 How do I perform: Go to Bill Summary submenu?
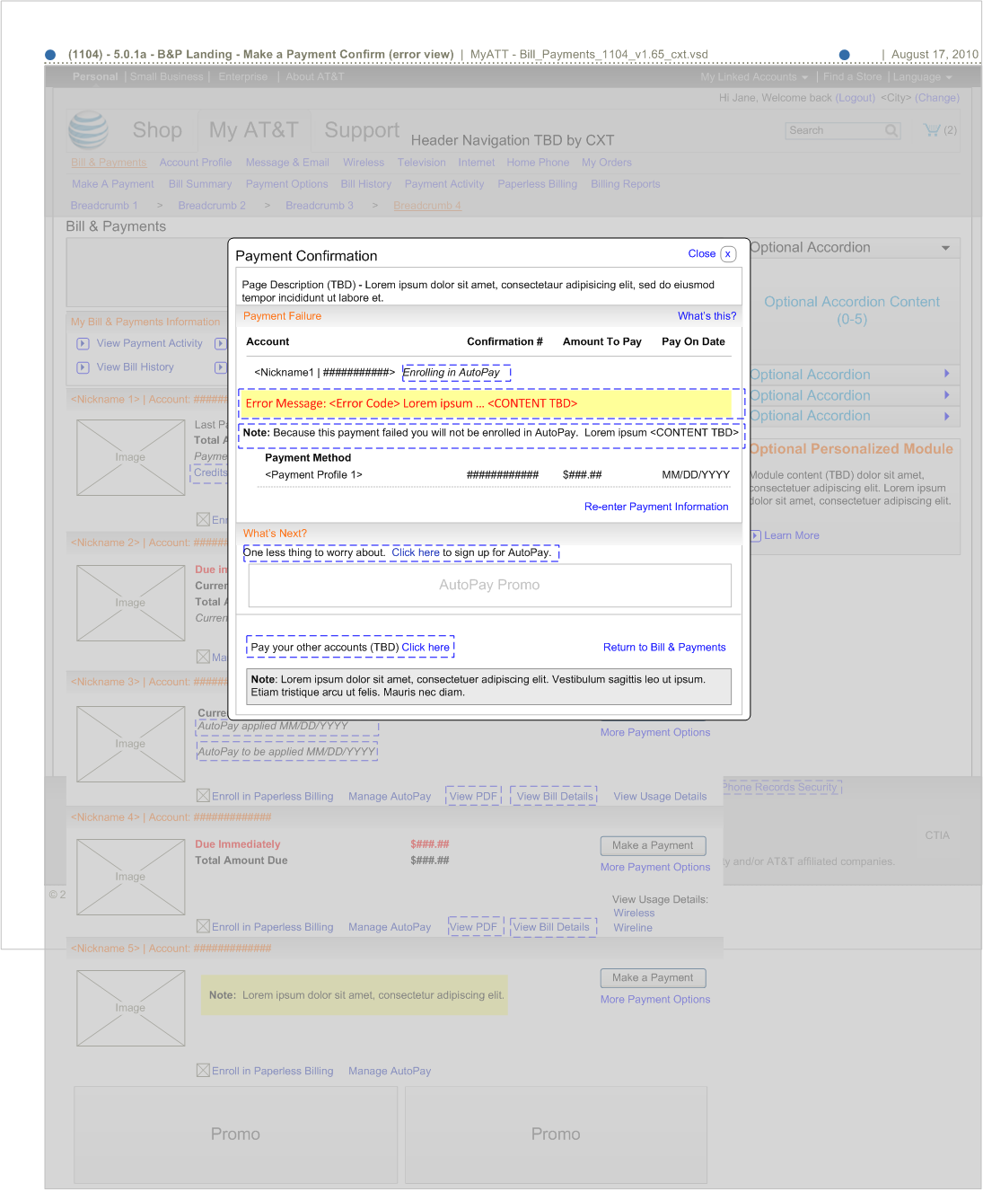(200, 184)
